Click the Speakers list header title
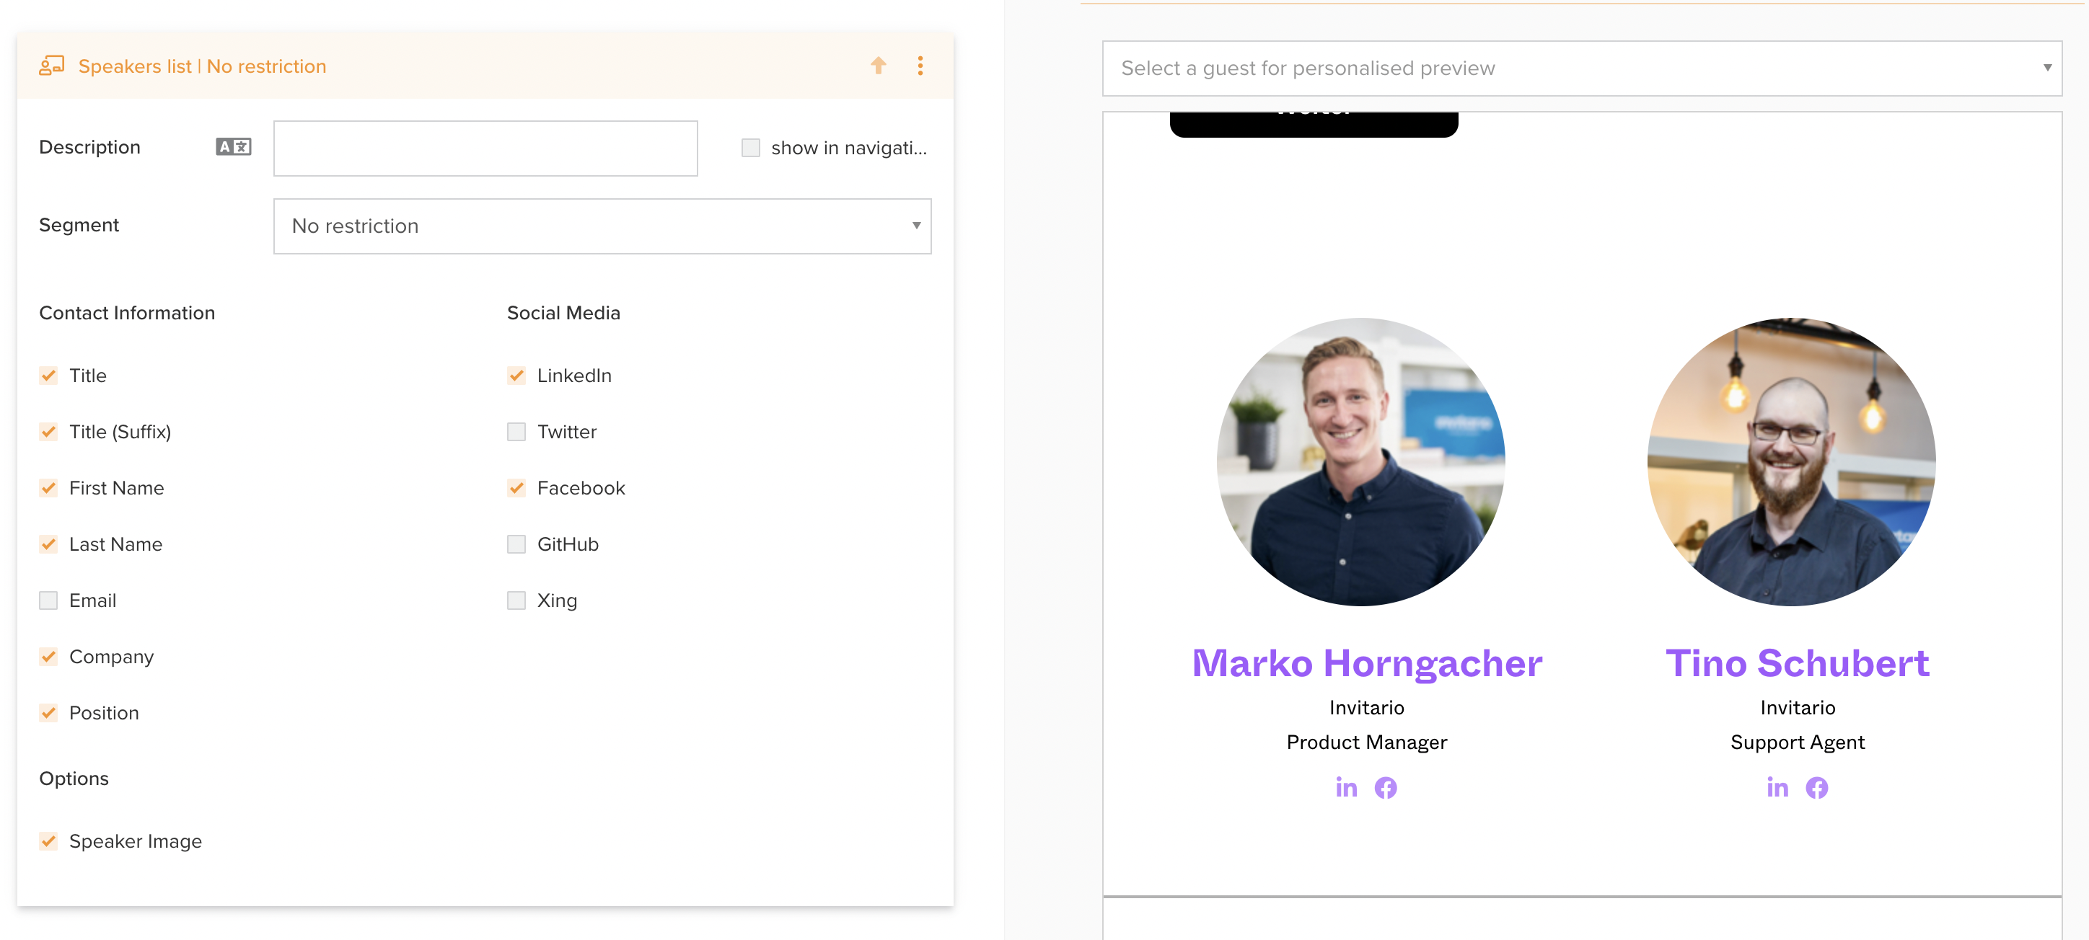2089x940 pixels. [x=202, y=66]
